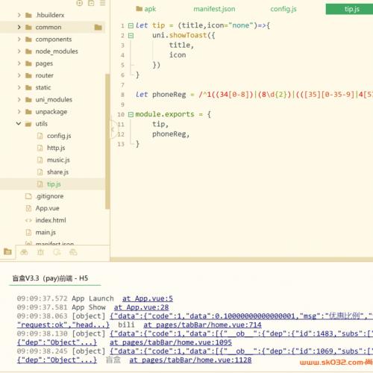Click the file icon beside music.js
This screenshot has height=373, width=373.
[40, 160]
